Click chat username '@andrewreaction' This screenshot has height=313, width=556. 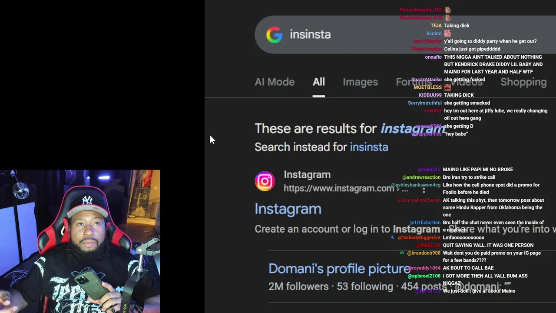coord(421,177)
